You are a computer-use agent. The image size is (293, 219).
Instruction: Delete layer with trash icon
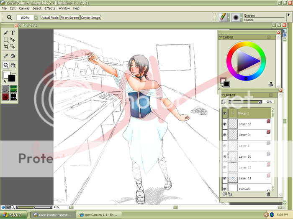pyautogui.click(x=268, y=194)
